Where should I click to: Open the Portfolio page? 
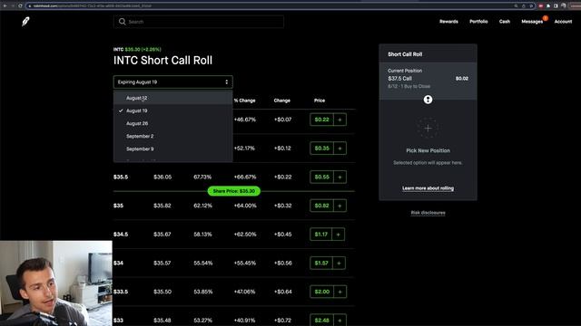(478, 22)
